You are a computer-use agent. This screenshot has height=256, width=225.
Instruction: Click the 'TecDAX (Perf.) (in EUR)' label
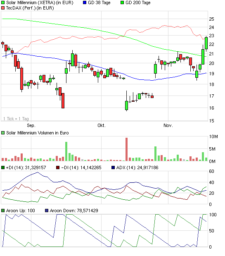tap(30, 8)
